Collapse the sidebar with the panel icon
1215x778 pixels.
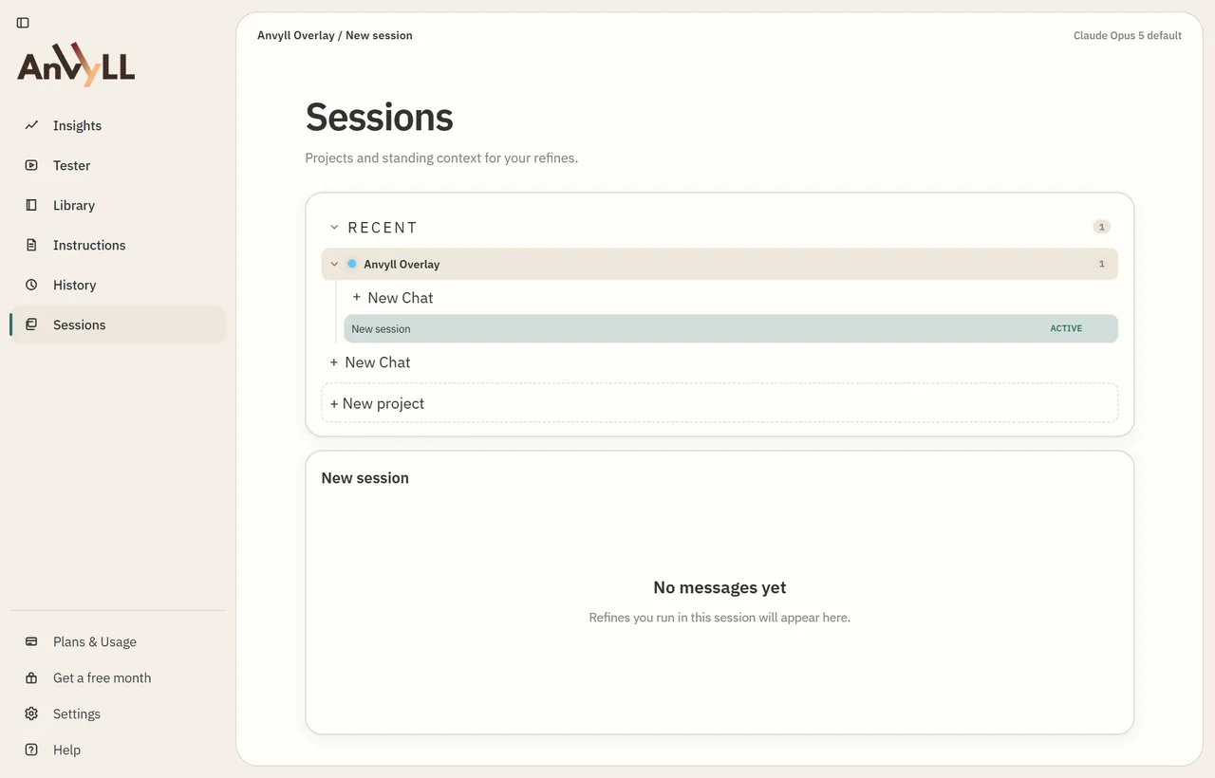(23, 23)
